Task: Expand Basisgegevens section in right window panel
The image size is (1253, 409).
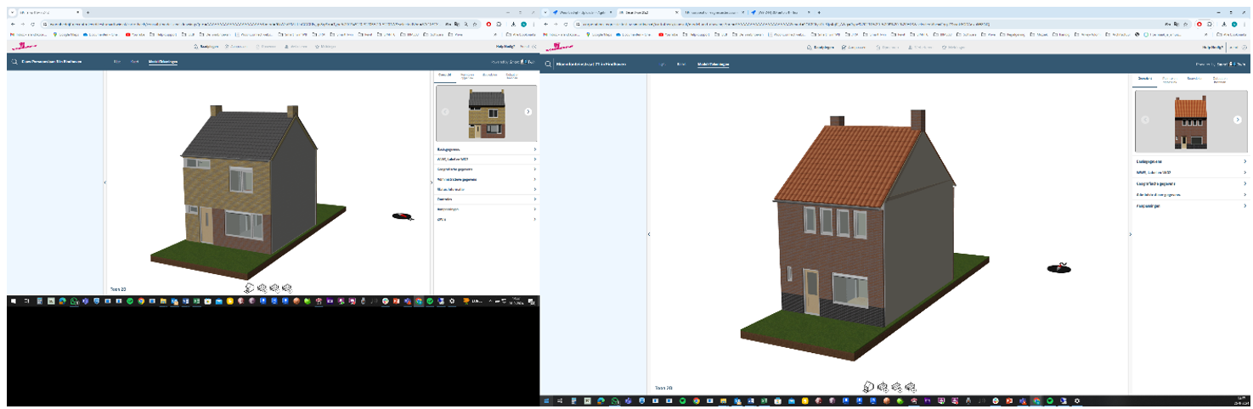Action: click(x=1191, y=161)
